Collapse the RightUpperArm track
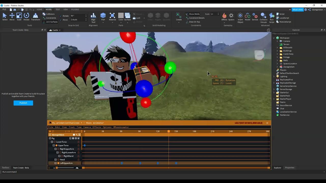 click(x=56, y=149)
